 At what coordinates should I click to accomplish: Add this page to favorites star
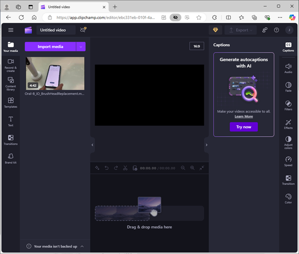(199, 17)
